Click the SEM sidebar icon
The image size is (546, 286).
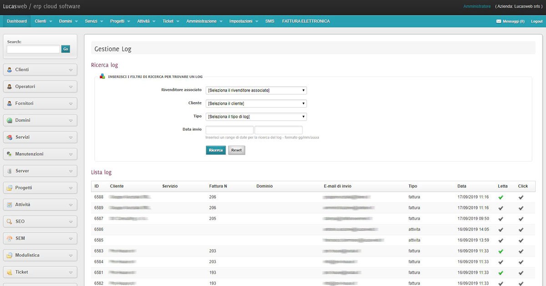[x=10, y=238]
